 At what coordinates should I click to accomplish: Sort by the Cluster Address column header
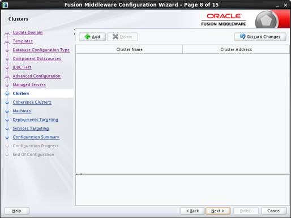[236, 49]
